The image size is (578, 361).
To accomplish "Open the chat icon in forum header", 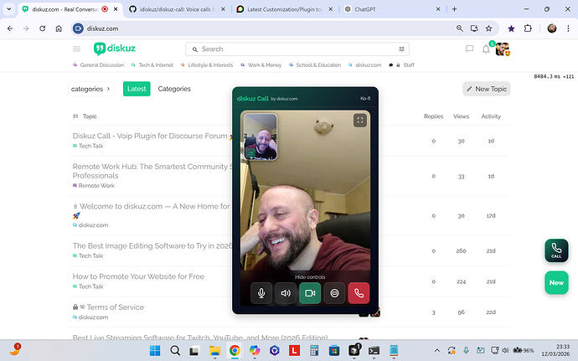I will tap(469, 49).
